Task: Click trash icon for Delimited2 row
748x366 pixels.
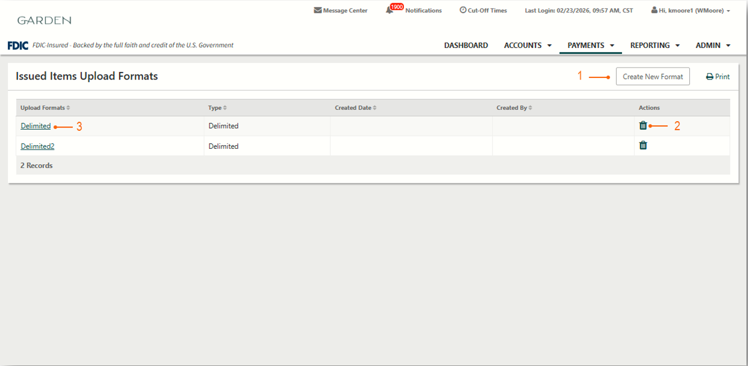Action: (x=643, y=145)
